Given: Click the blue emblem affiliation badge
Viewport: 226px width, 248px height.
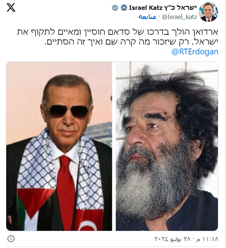Looking at the screenshot, I should pyautogui.click(x=124, y=8).
